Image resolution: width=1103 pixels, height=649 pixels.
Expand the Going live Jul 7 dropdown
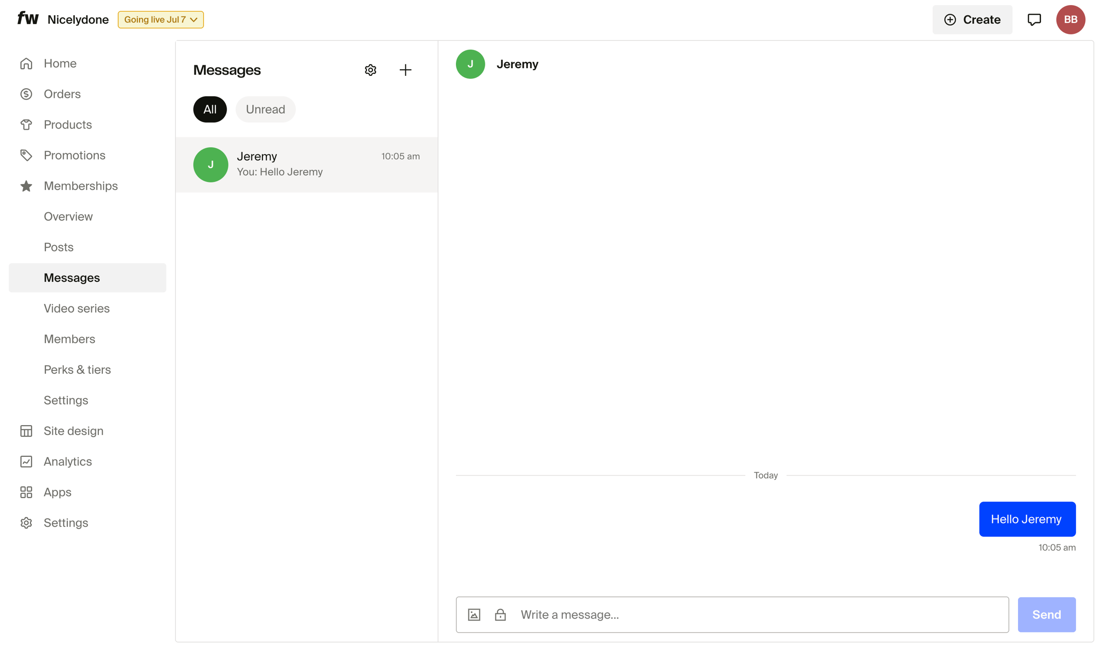161,20
